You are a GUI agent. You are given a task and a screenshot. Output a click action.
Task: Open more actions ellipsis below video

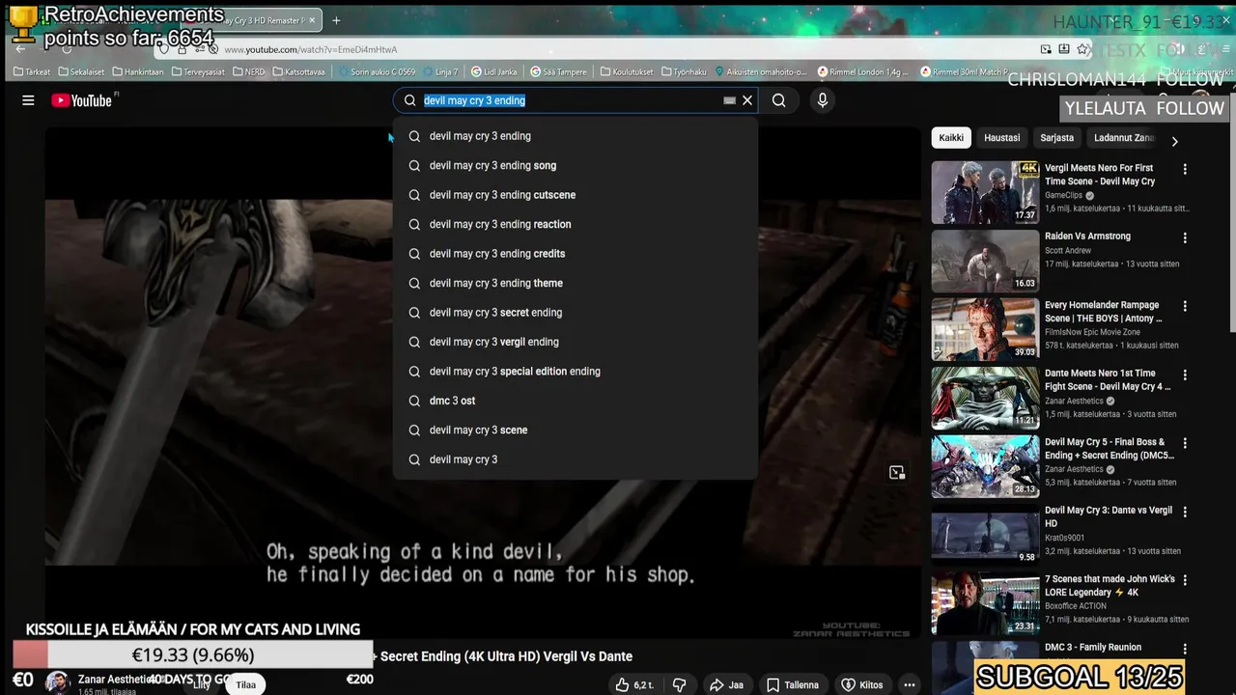[909, 684]
